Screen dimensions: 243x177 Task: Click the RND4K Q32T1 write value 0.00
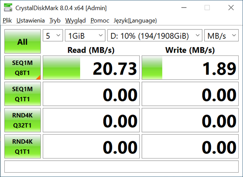tap(190, 120)
